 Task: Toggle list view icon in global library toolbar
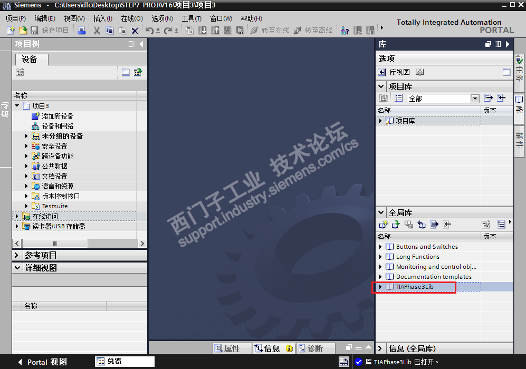point(501,225)
